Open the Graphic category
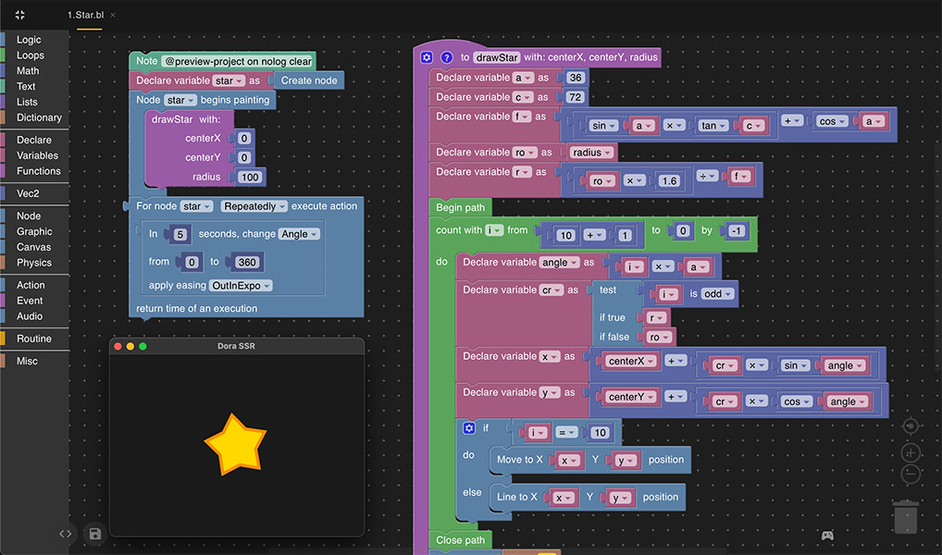942x555 pixels. (x=34, y=231)
